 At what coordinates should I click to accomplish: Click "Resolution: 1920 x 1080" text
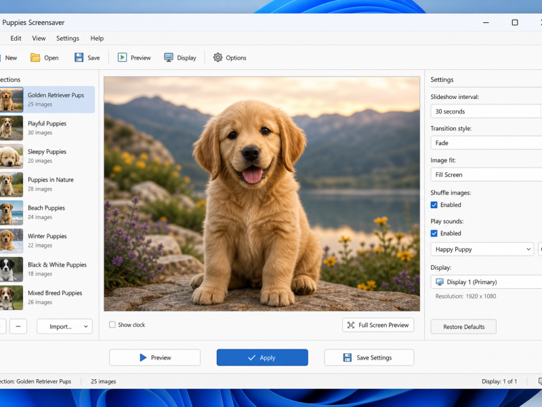click(465, 296)
